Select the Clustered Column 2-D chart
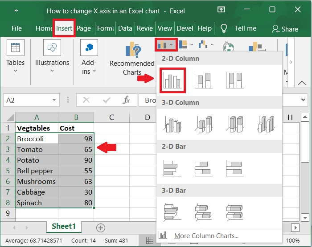The height and width of the screenshot is (247, 312). (x=172, y=80)
